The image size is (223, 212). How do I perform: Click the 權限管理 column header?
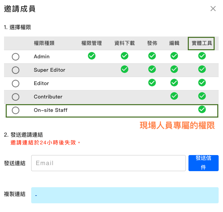(92, 43)
